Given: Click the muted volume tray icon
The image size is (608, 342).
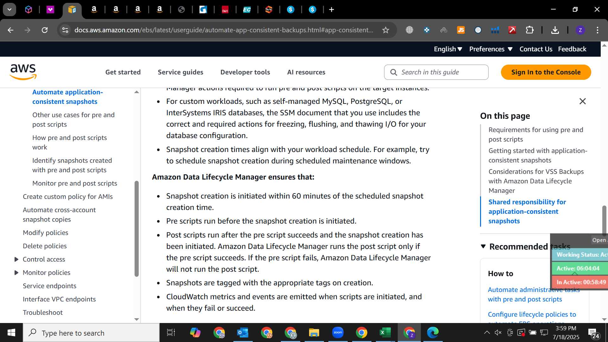Looking at the screenshot, I should point(498,332).
